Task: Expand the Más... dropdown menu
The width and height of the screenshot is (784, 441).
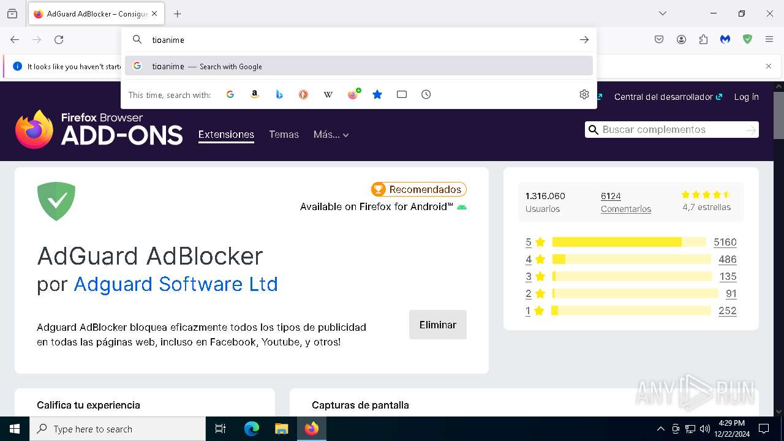Action: coord(331,135)
